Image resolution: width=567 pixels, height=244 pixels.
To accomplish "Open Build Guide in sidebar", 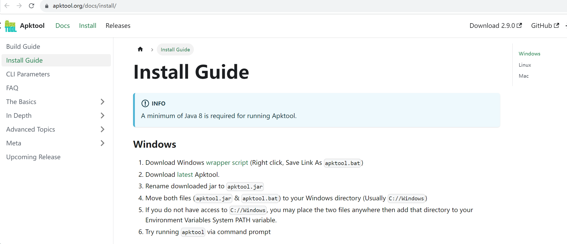I will point(56,47).
